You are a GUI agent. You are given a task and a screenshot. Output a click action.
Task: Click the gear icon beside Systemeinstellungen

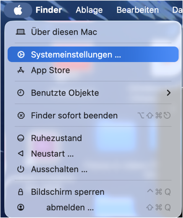21,55
